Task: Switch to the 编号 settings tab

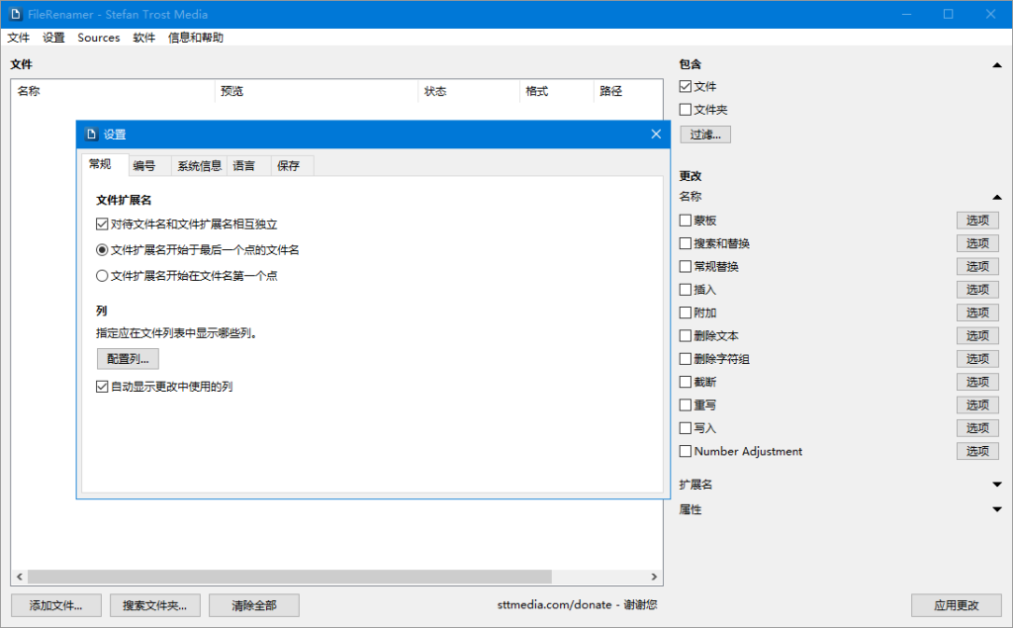Action: (146, 165)
